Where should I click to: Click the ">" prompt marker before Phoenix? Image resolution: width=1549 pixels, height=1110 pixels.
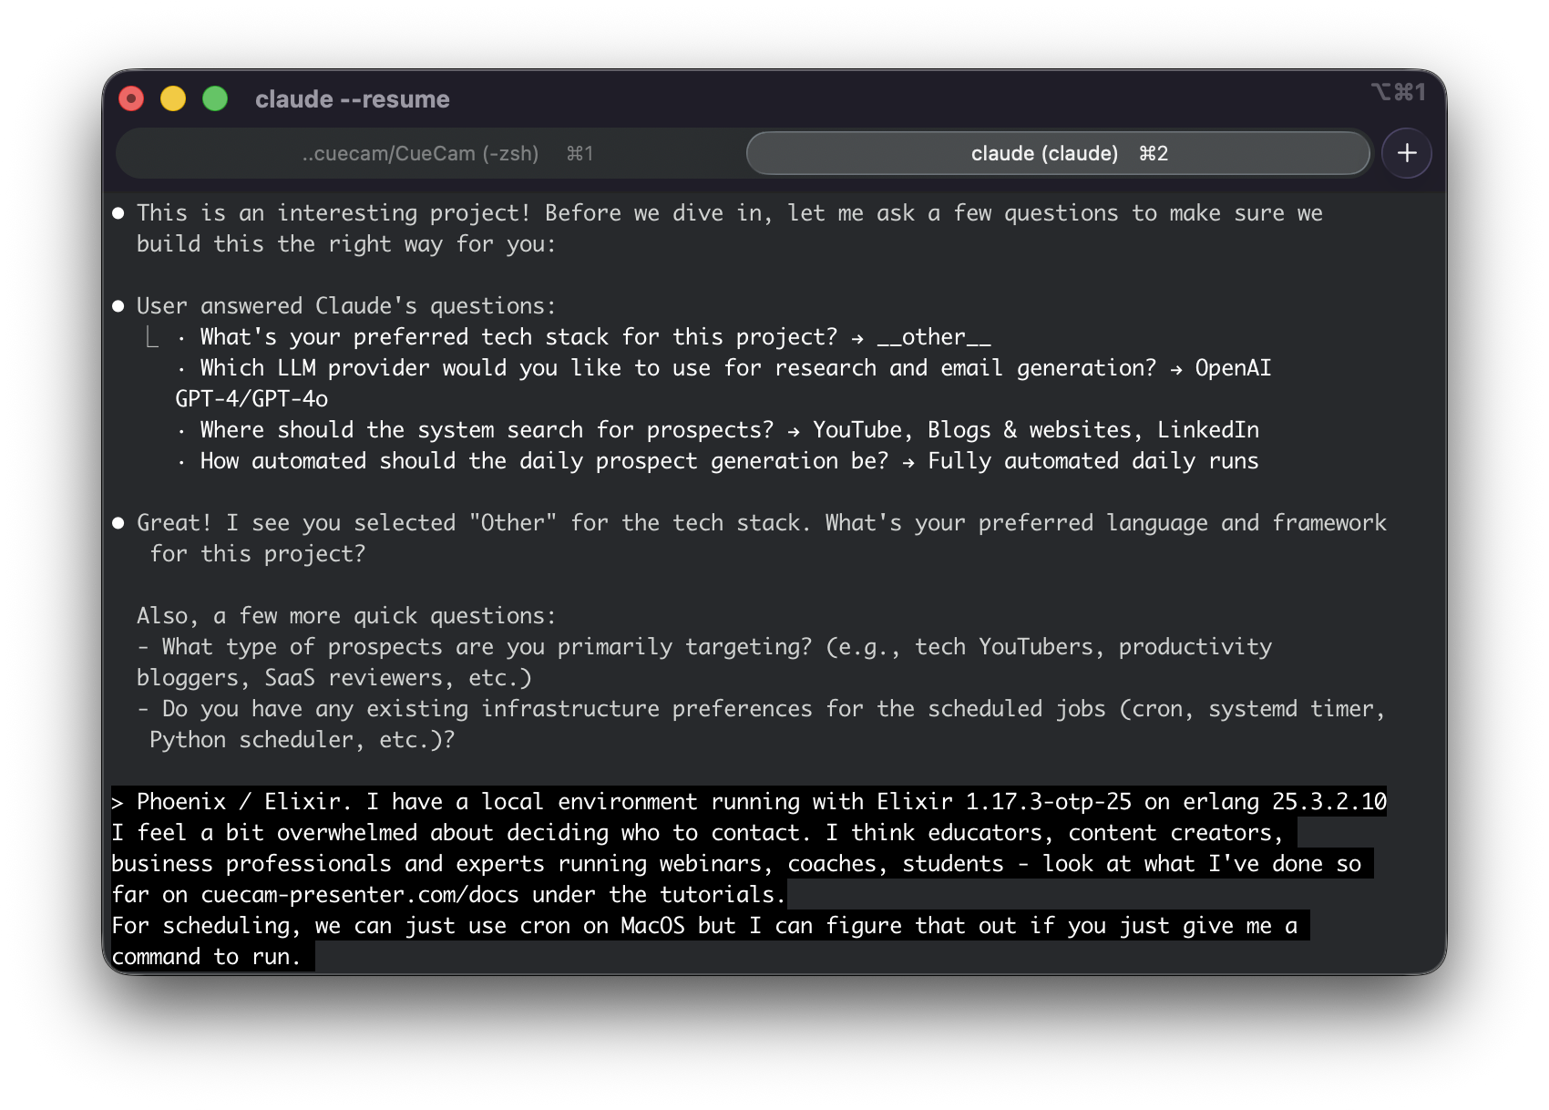coord(118,803)
